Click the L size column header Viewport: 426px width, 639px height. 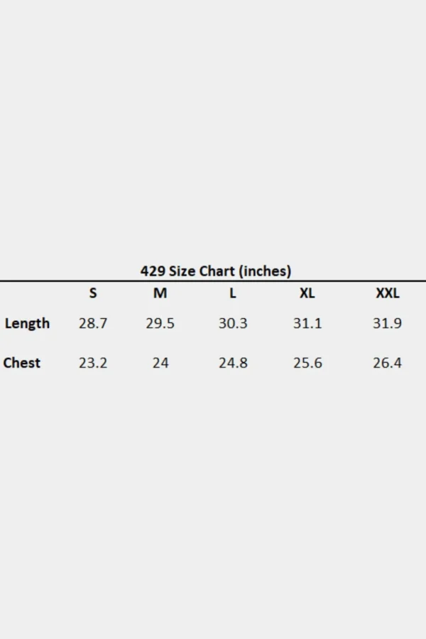pos(233,293)
